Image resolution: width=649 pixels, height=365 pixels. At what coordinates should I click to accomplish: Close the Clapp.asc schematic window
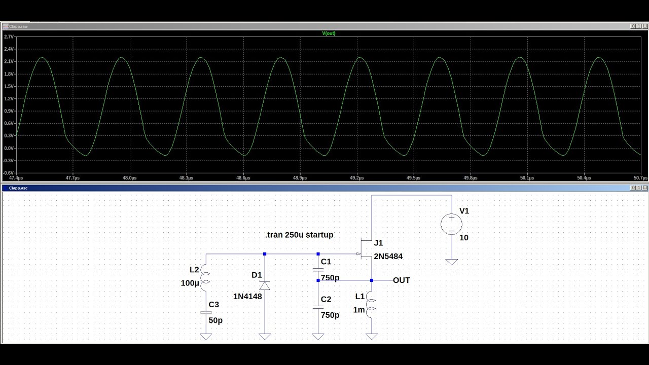645,188
